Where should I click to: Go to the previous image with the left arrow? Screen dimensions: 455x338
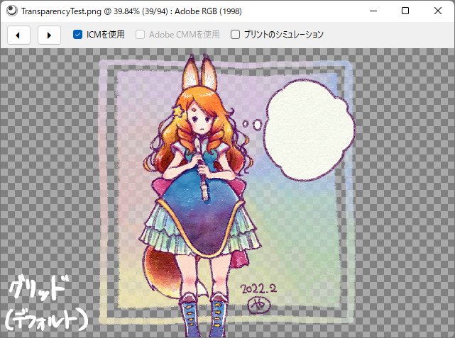pyautogui.click(x=18, y=35)
